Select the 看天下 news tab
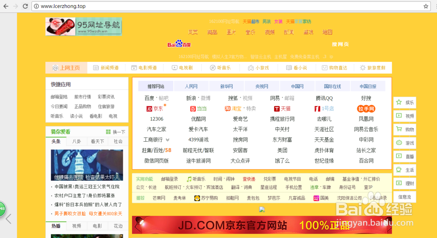The image size is (437, 238). pos(97,141)
